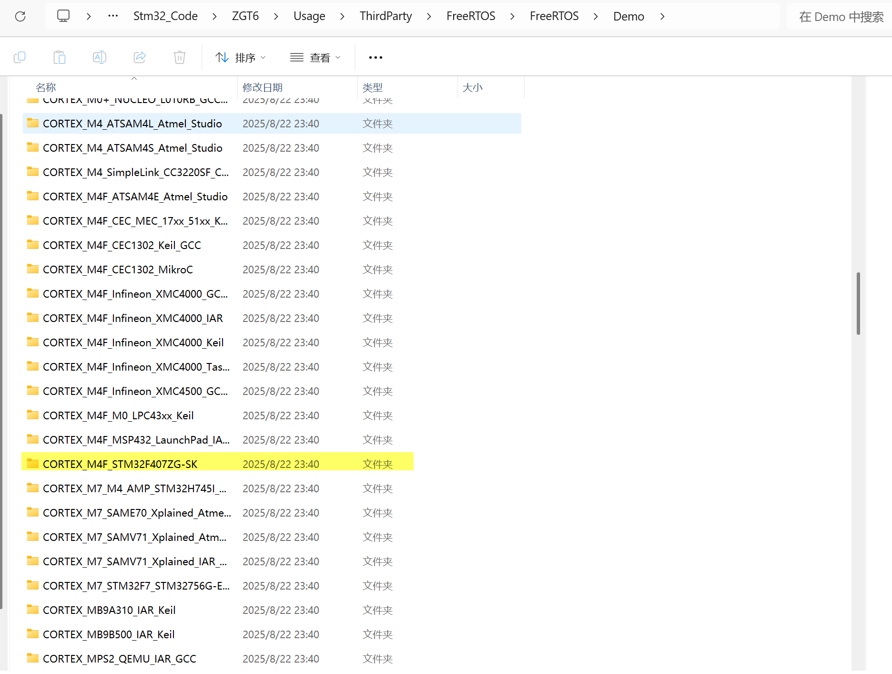Navigate to Usage breadcrumb
The width and height of the screenshot is (892, 674).
[x=309, y=16]
